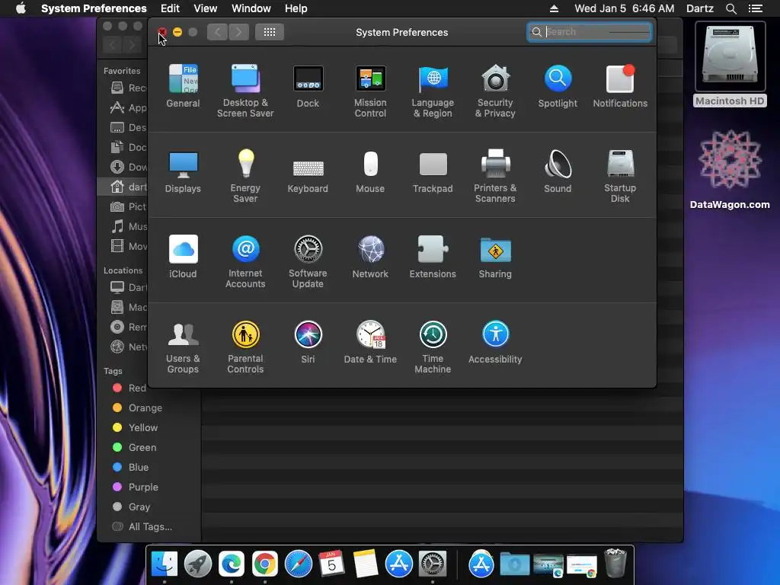
Task: Open Calendar from the Dock
Action: [332, 564]
